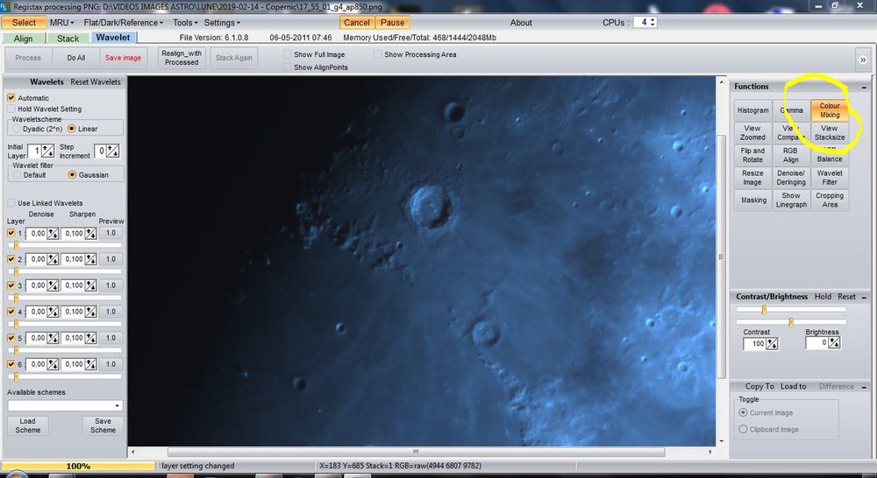
Task: Open the Masking function
Action: [752, 200]
